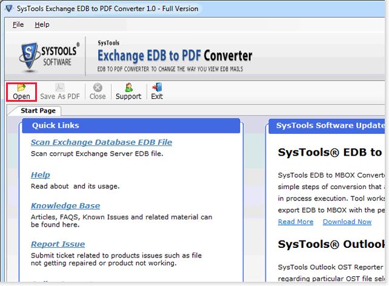The width and height of the screenshot is (389, 286).
Task: Select the Report Issue link
Action: pos(58,244)
